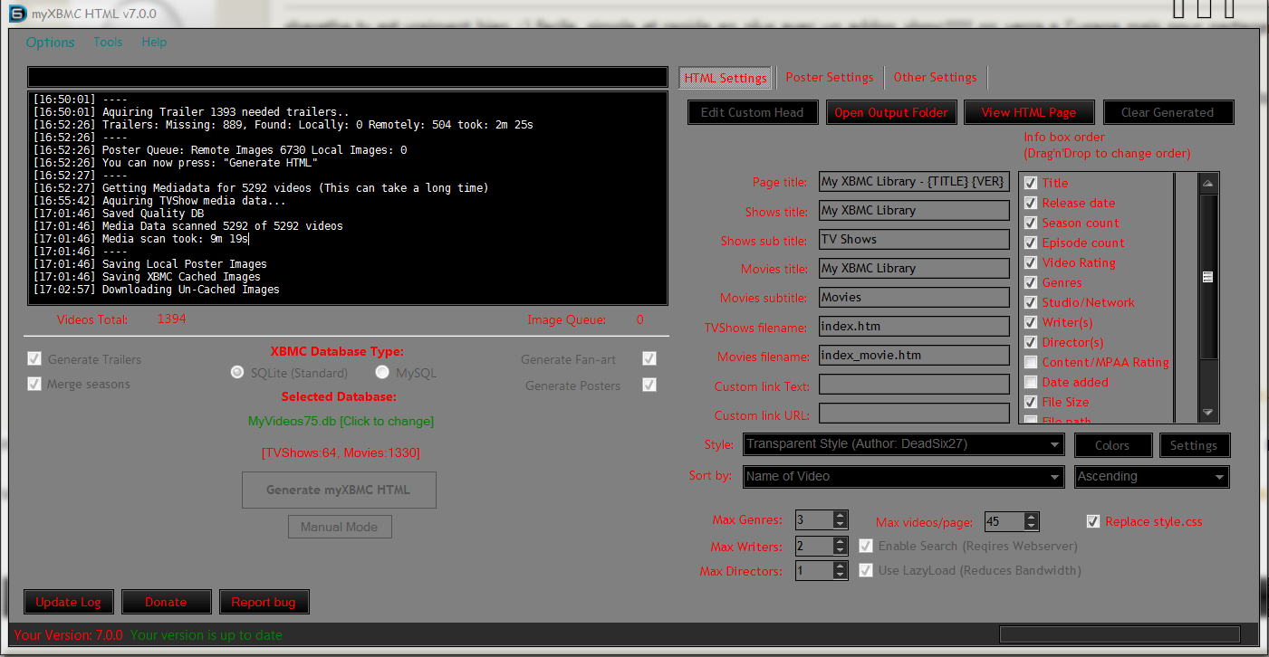The height and width of the screenshot is (657, 1269).
Task: Increase Max Genres with up spinner arrow
Action: (840, 516)
